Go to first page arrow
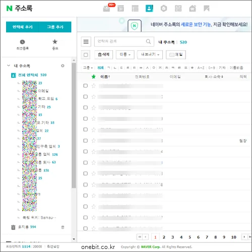The image size is (252, 252). click(x=140, y=237)
